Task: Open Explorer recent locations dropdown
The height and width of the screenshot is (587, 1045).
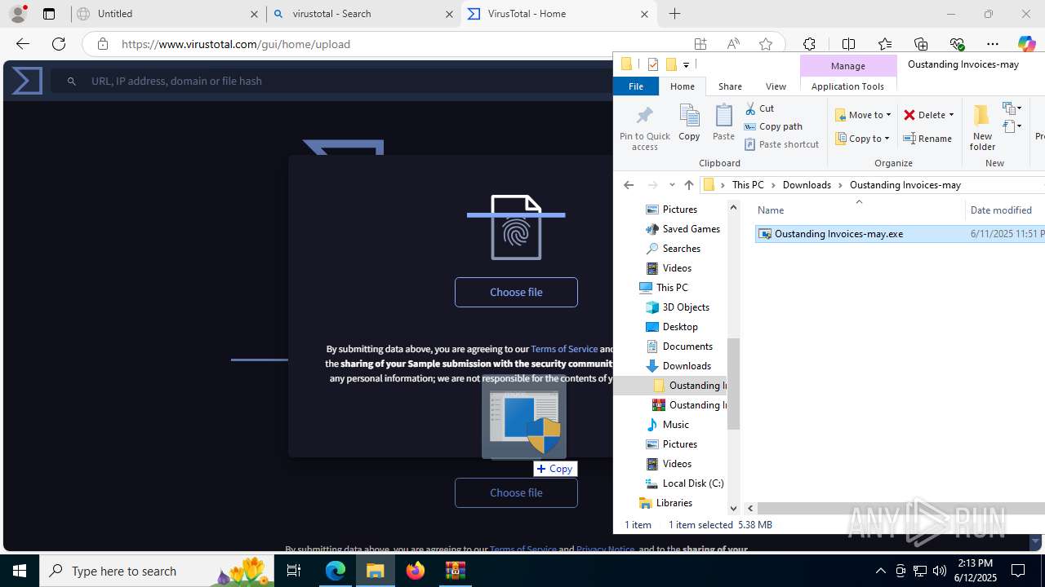Action: [x=672, y=185]
